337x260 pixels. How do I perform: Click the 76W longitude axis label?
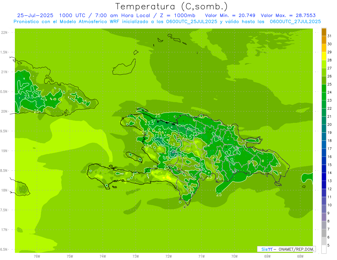click(x=37, y=256)
